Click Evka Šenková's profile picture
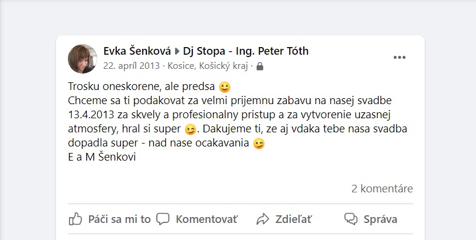Image resolution: width=476 pixels, height=240 pixels. point(83,59)
